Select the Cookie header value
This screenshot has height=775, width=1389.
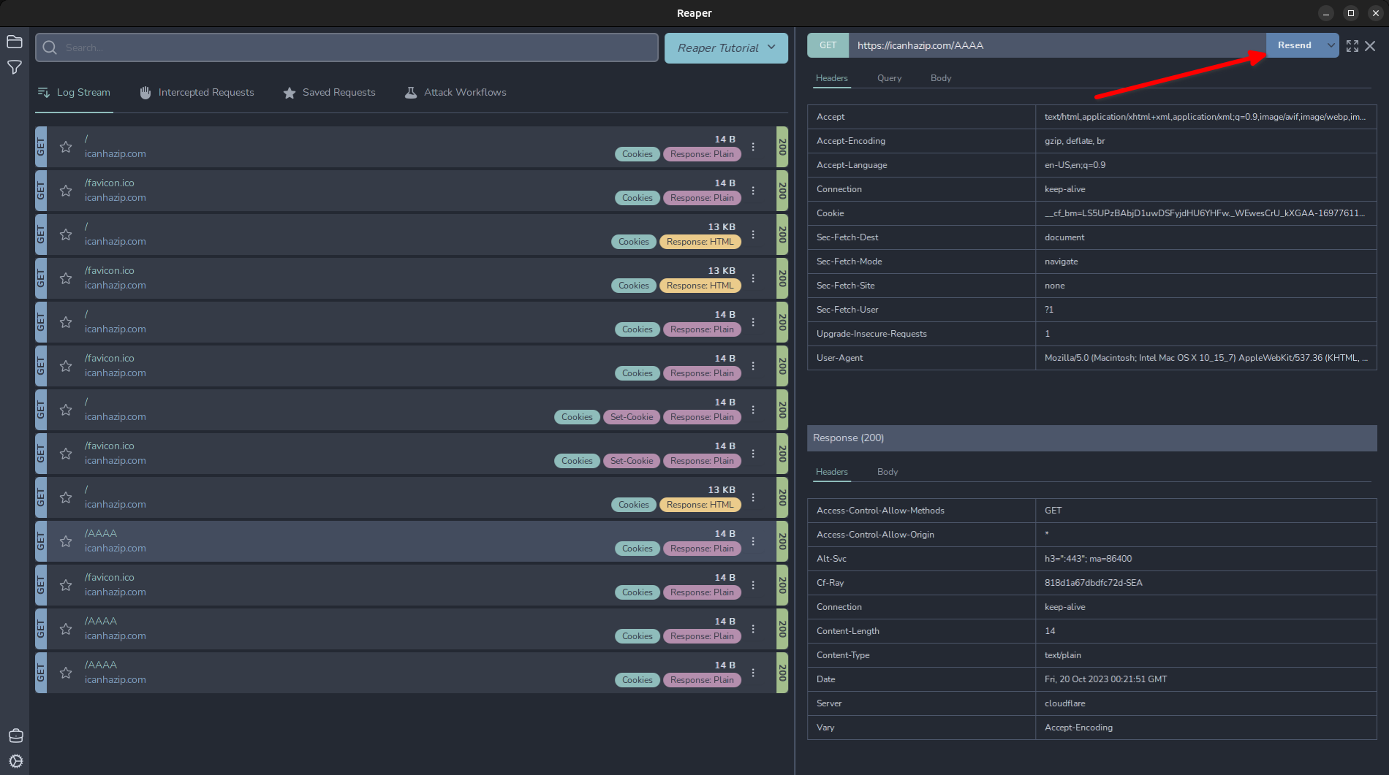click(1205, 213)
